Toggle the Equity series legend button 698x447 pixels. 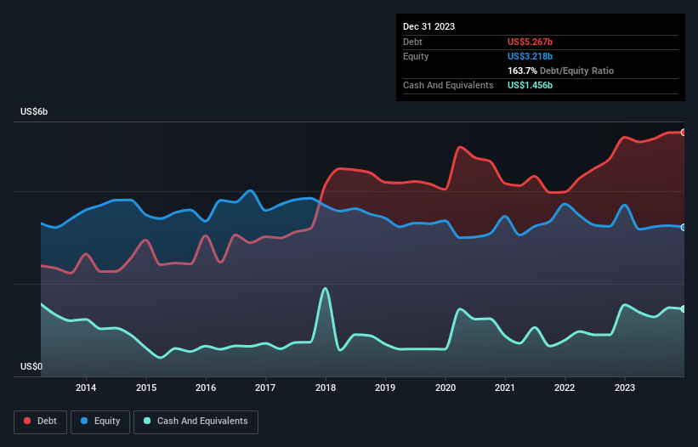tap(100, 422)
